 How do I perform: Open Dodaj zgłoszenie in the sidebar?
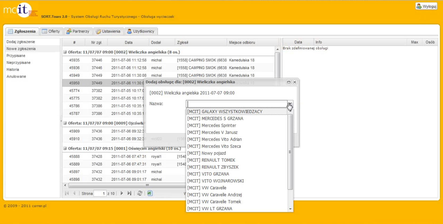[21, 42]
